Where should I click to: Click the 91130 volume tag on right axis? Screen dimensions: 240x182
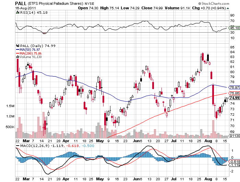pos(234,136)
